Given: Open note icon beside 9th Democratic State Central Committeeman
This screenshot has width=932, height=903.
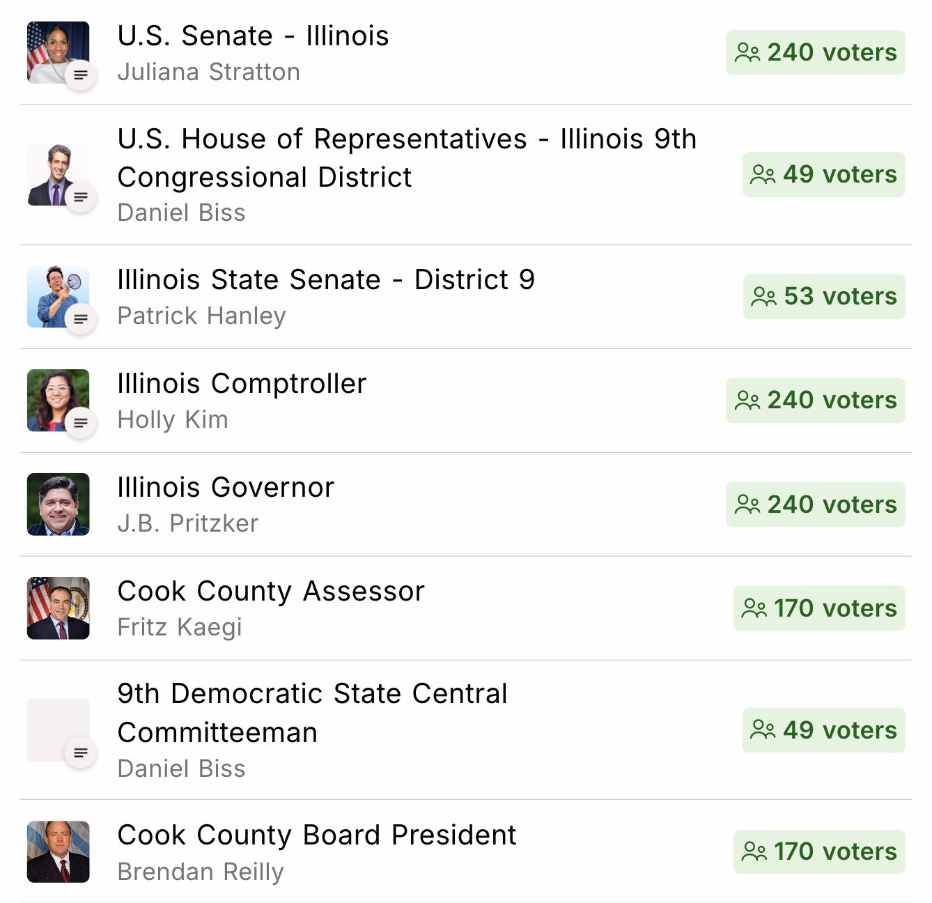Looking at the screenshot, I should 81,752.
